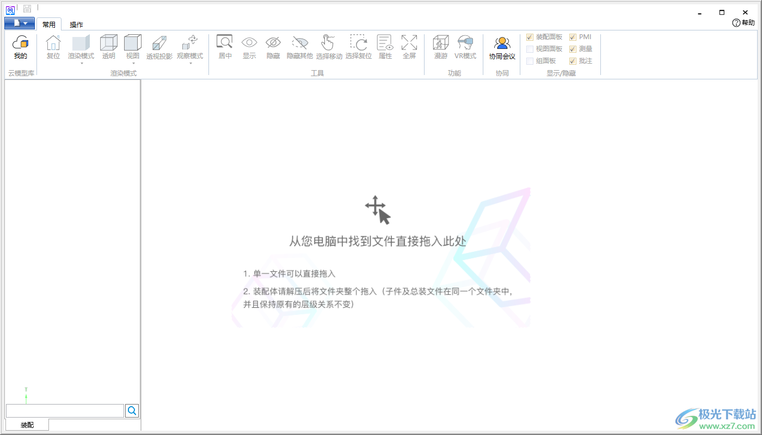
Task: Expand the 观察模式 dropdown arrow
Action: click(190, 63)
